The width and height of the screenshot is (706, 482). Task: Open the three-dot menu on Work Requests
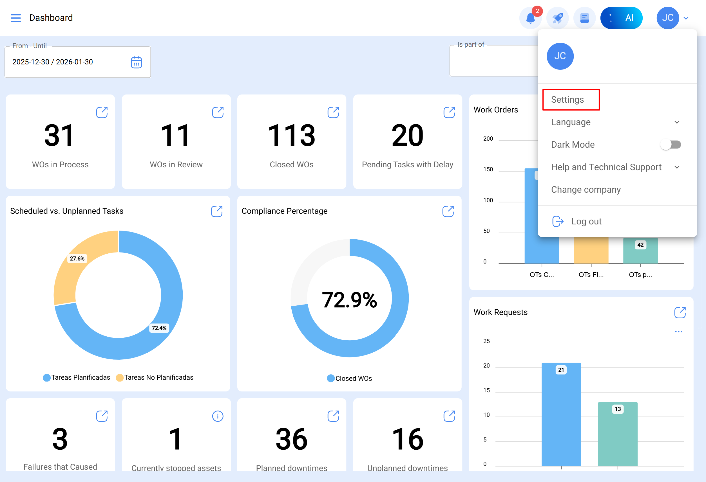pos(679,332)
